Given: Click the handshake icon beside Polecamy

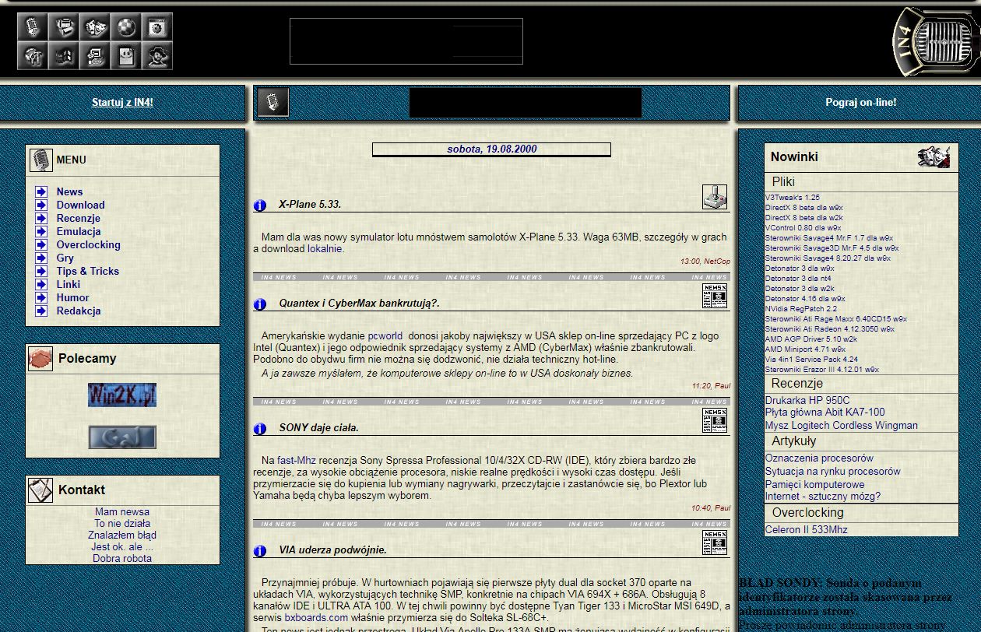Looking at the screenshot, I should click(x=40, y=359).
